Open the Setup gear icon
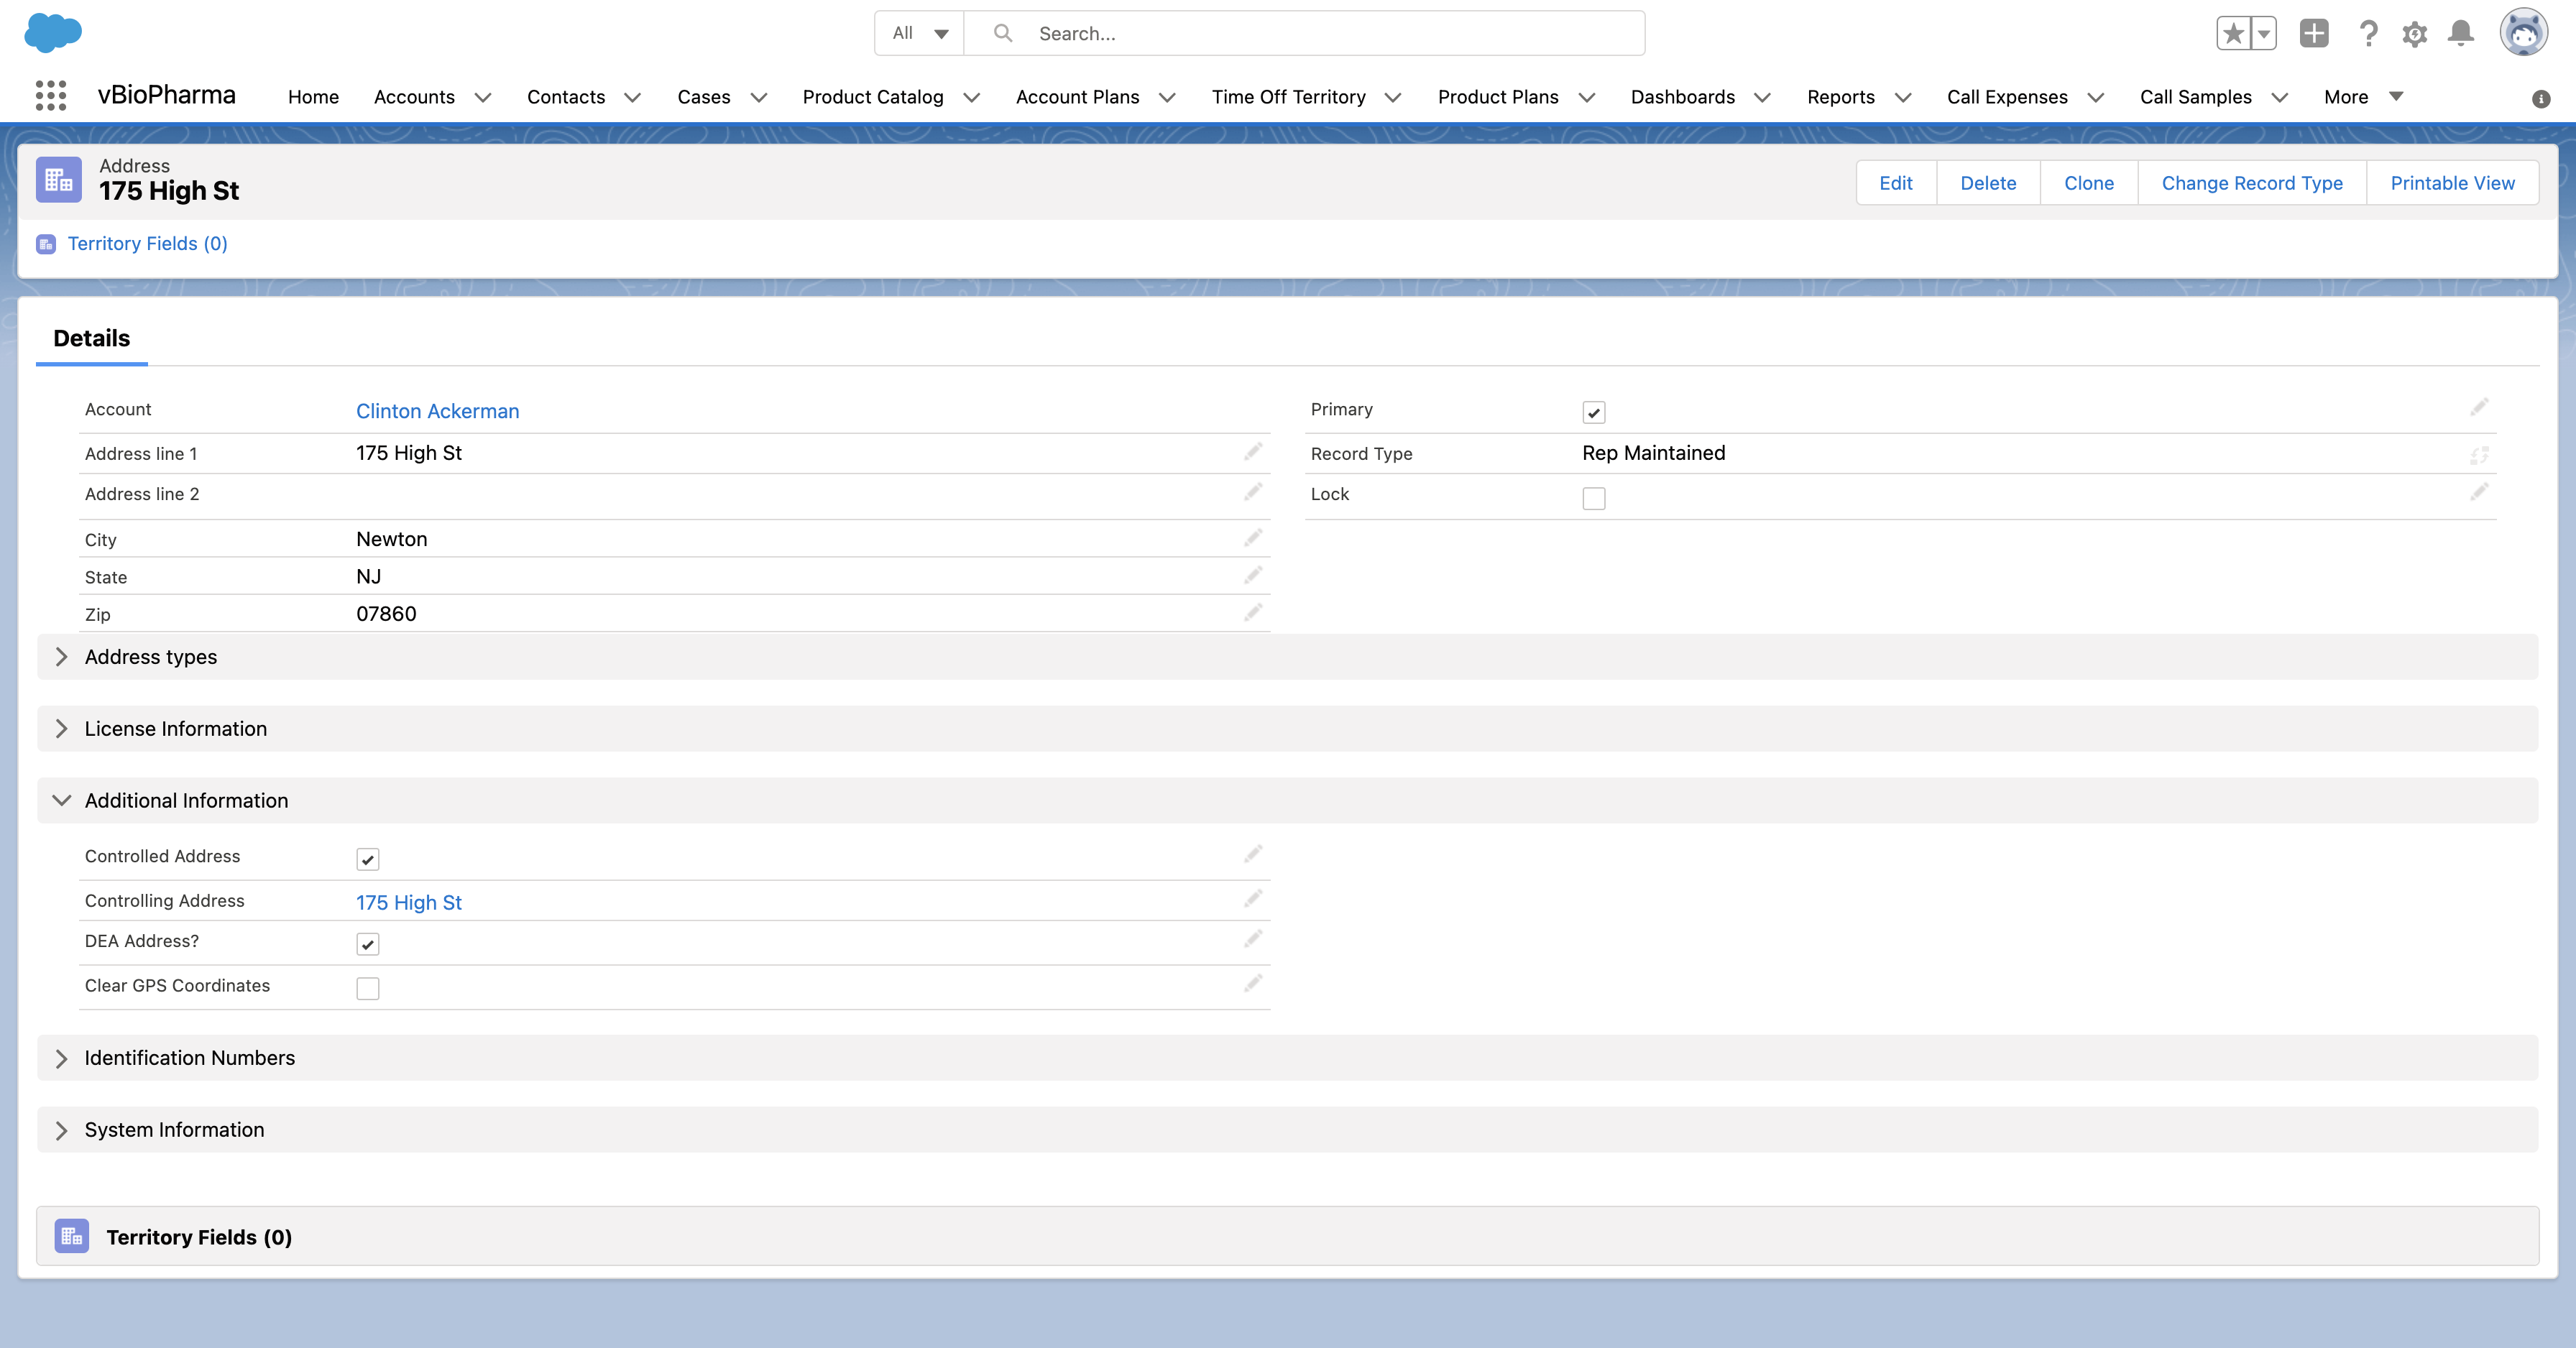Screen dimensions: 2576x1348 click(2414, 33)
